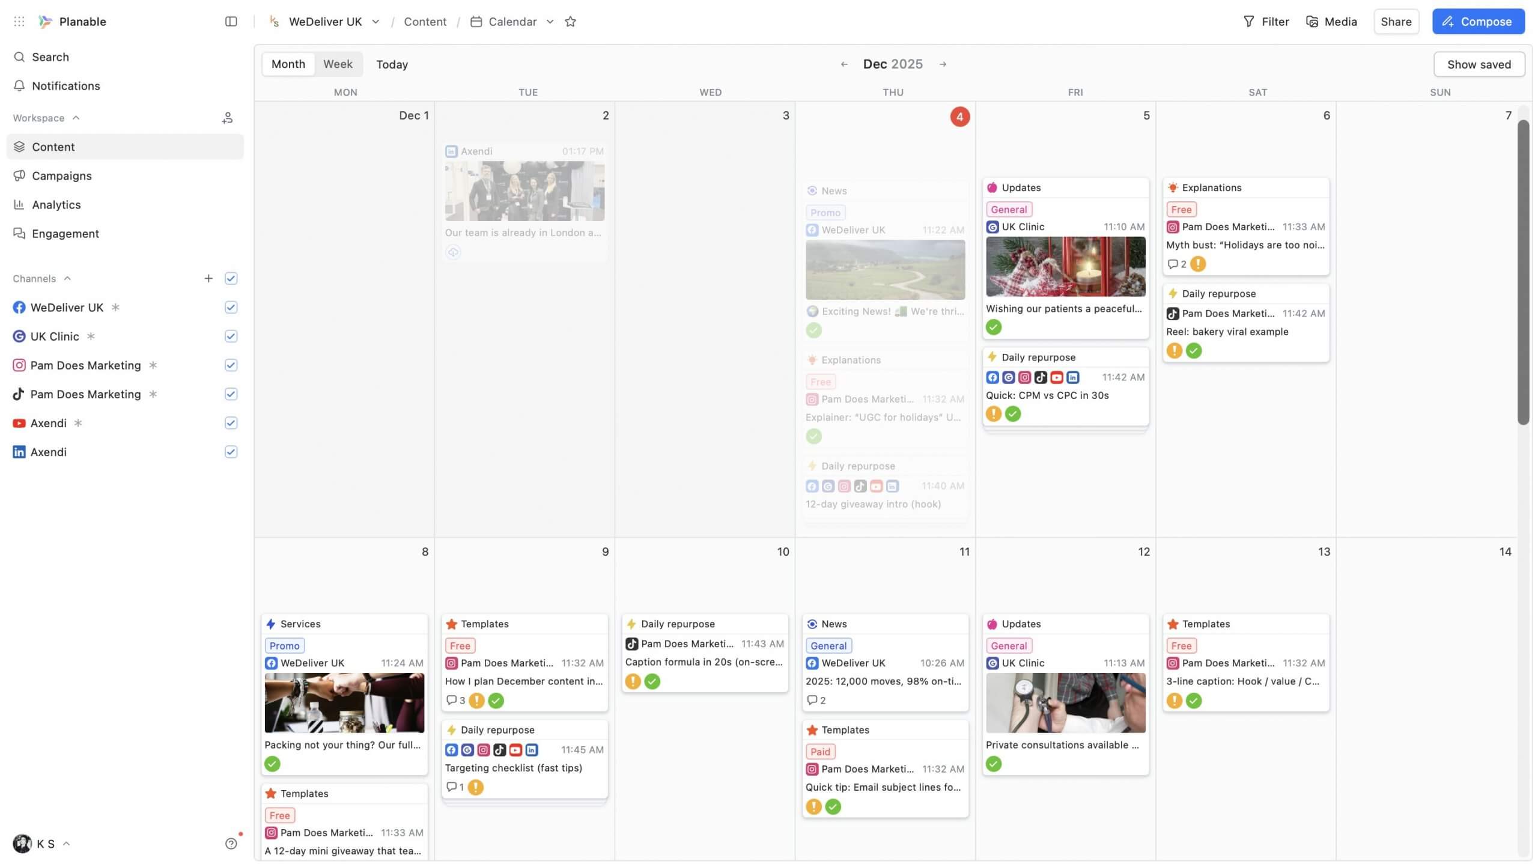Click the Show saved button

coord(1479,64)
